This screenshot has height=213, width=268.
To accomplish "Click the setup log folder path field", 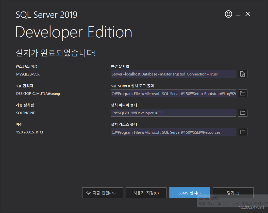I will (173, 93).
